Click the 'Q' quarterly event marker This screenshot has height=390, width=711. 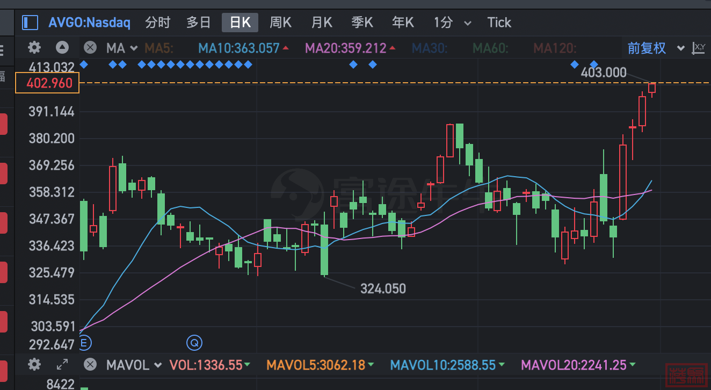pyautogui.click(x=193, y=342)
